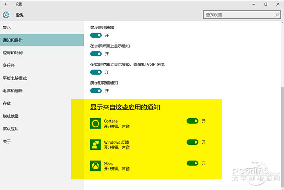Select 通知和操作 in sidebar
This screenshot has width=284, height=190.
coord(42,40)
